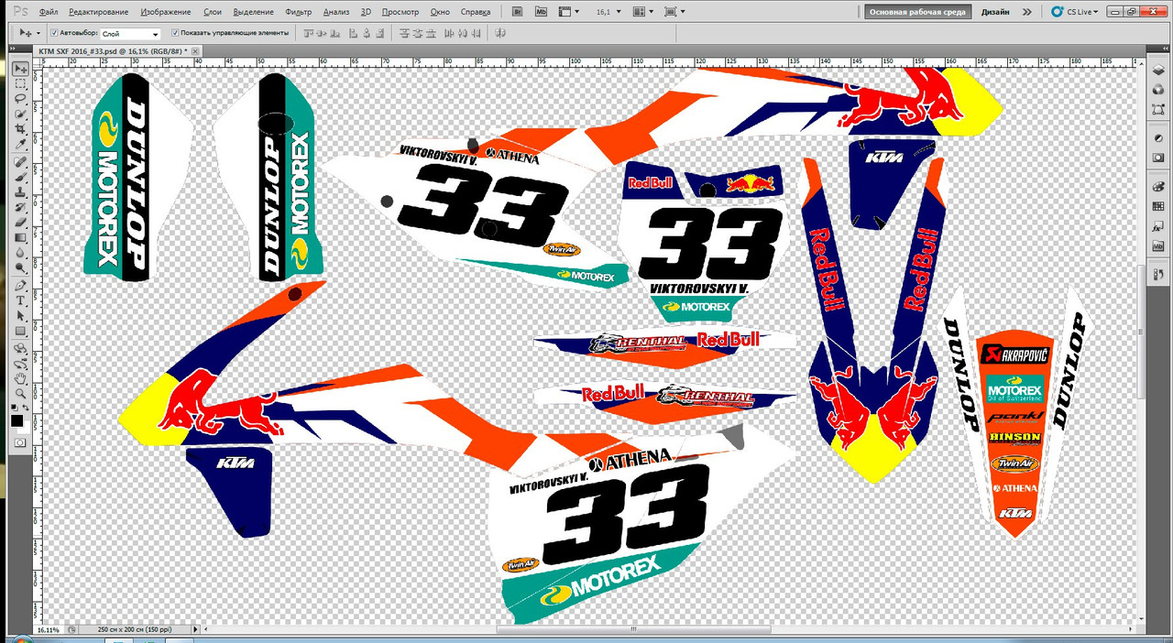Select the Crop tool
The height and width of the screenshot is (643, 1173).
[x=20, y=129]
